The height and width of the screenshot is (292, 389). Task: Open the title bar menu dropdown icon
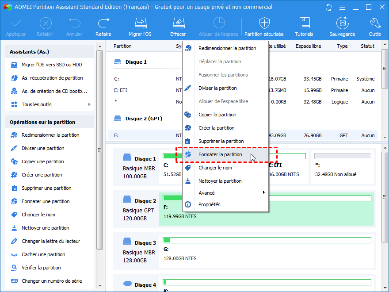point(342,7)
